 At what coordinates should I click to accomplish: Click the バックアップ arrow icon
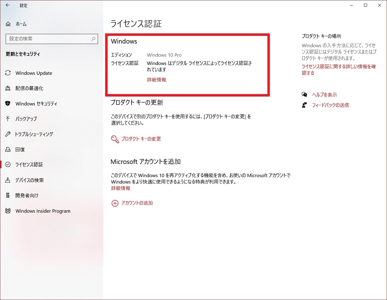(x=8, y=119)
